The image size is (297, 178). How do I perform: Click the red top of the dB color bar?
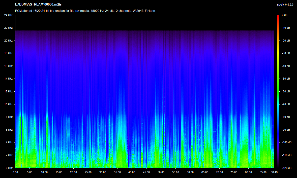coord(278,16)
